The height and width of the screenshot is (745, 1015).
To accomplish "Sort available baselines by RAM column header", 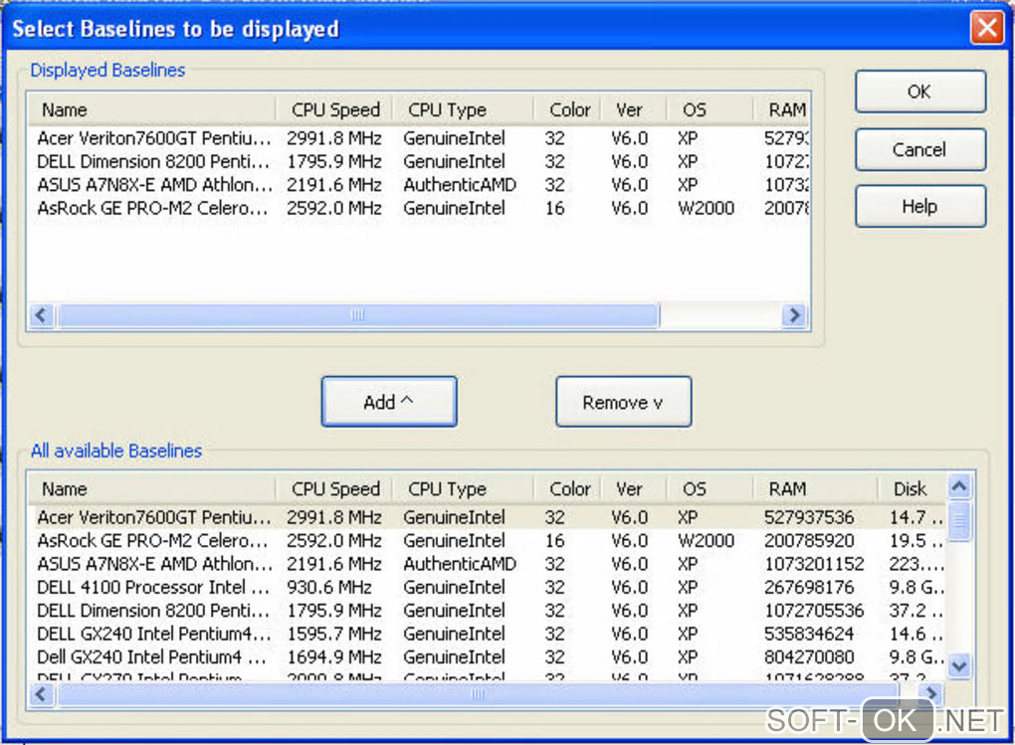I will 787,488.
